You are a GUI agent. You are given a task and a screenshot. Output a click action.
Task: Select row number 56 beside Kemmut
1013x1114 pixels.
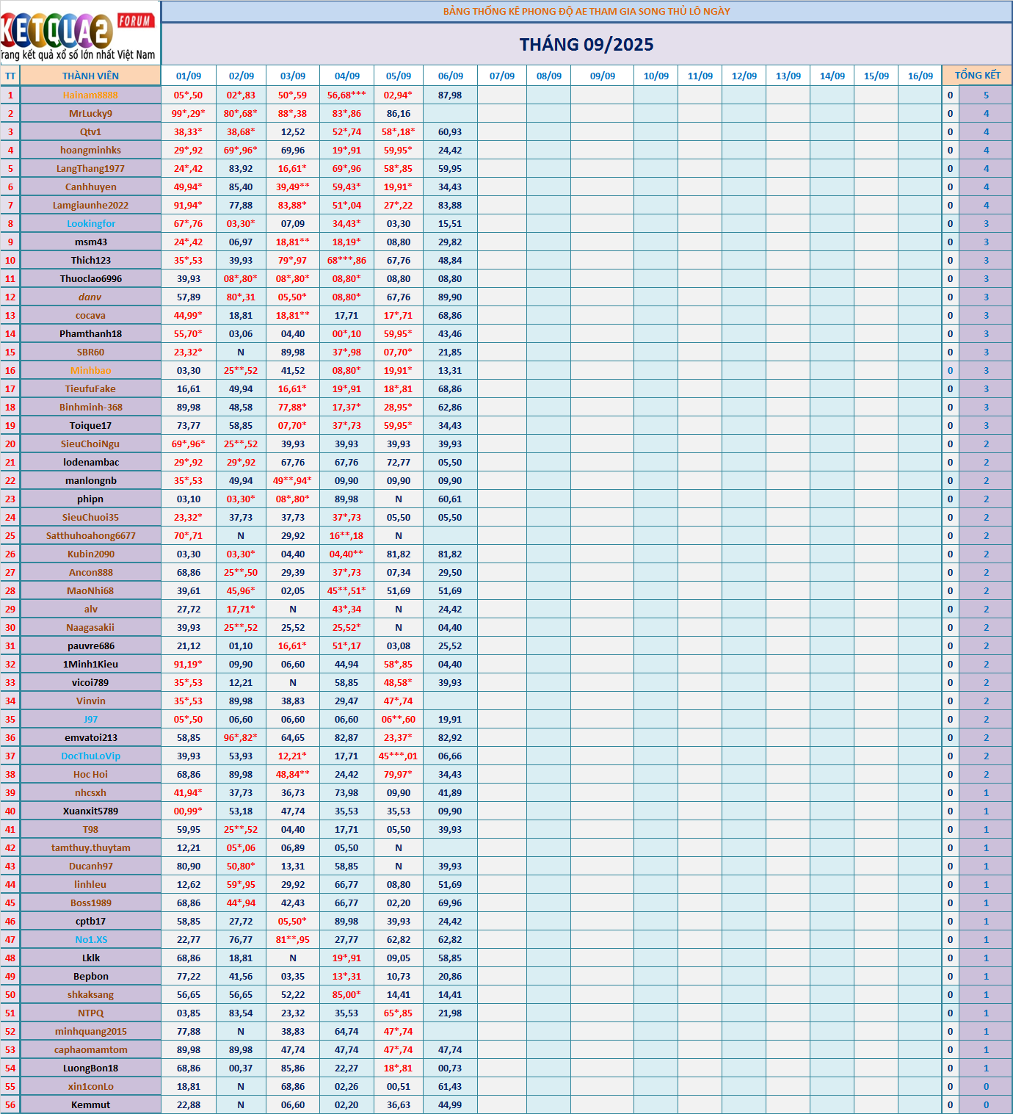click(x=10, y=1104)
